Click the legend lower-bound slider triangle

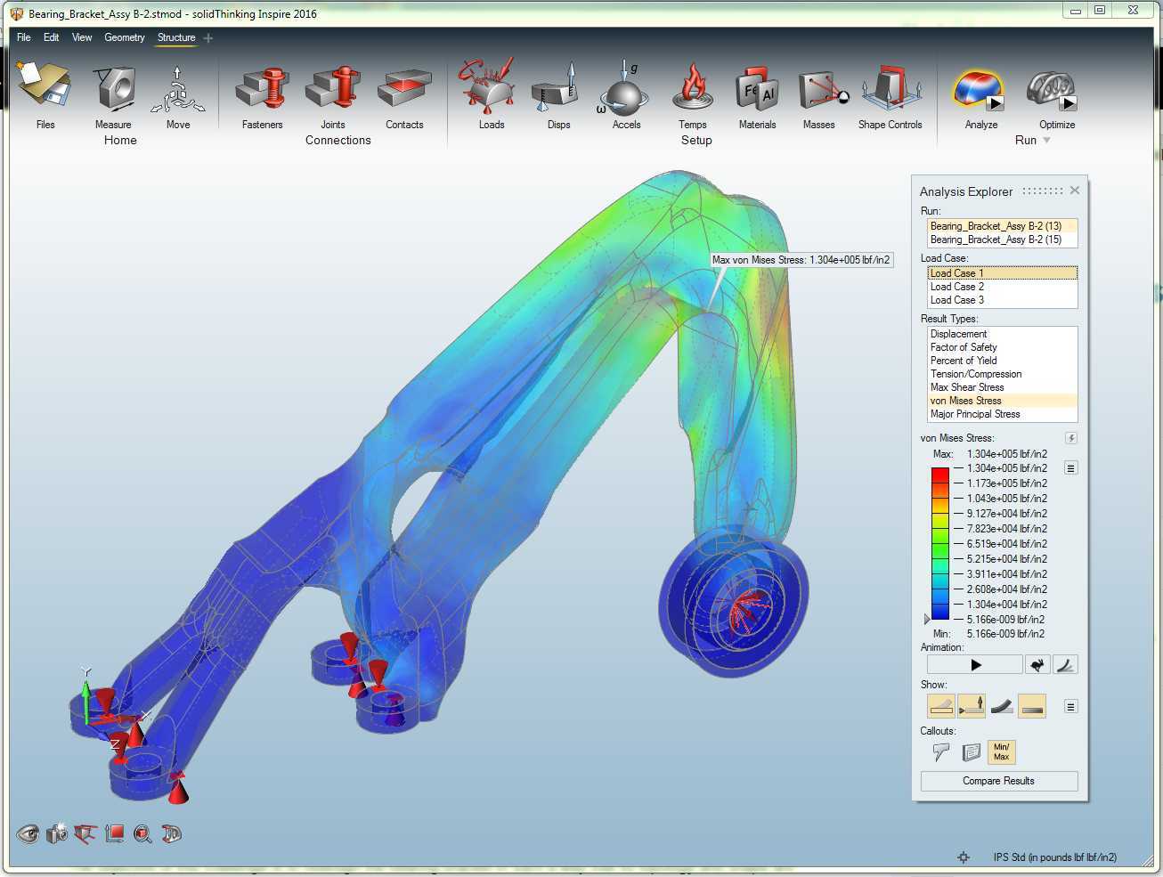(927, 619)
